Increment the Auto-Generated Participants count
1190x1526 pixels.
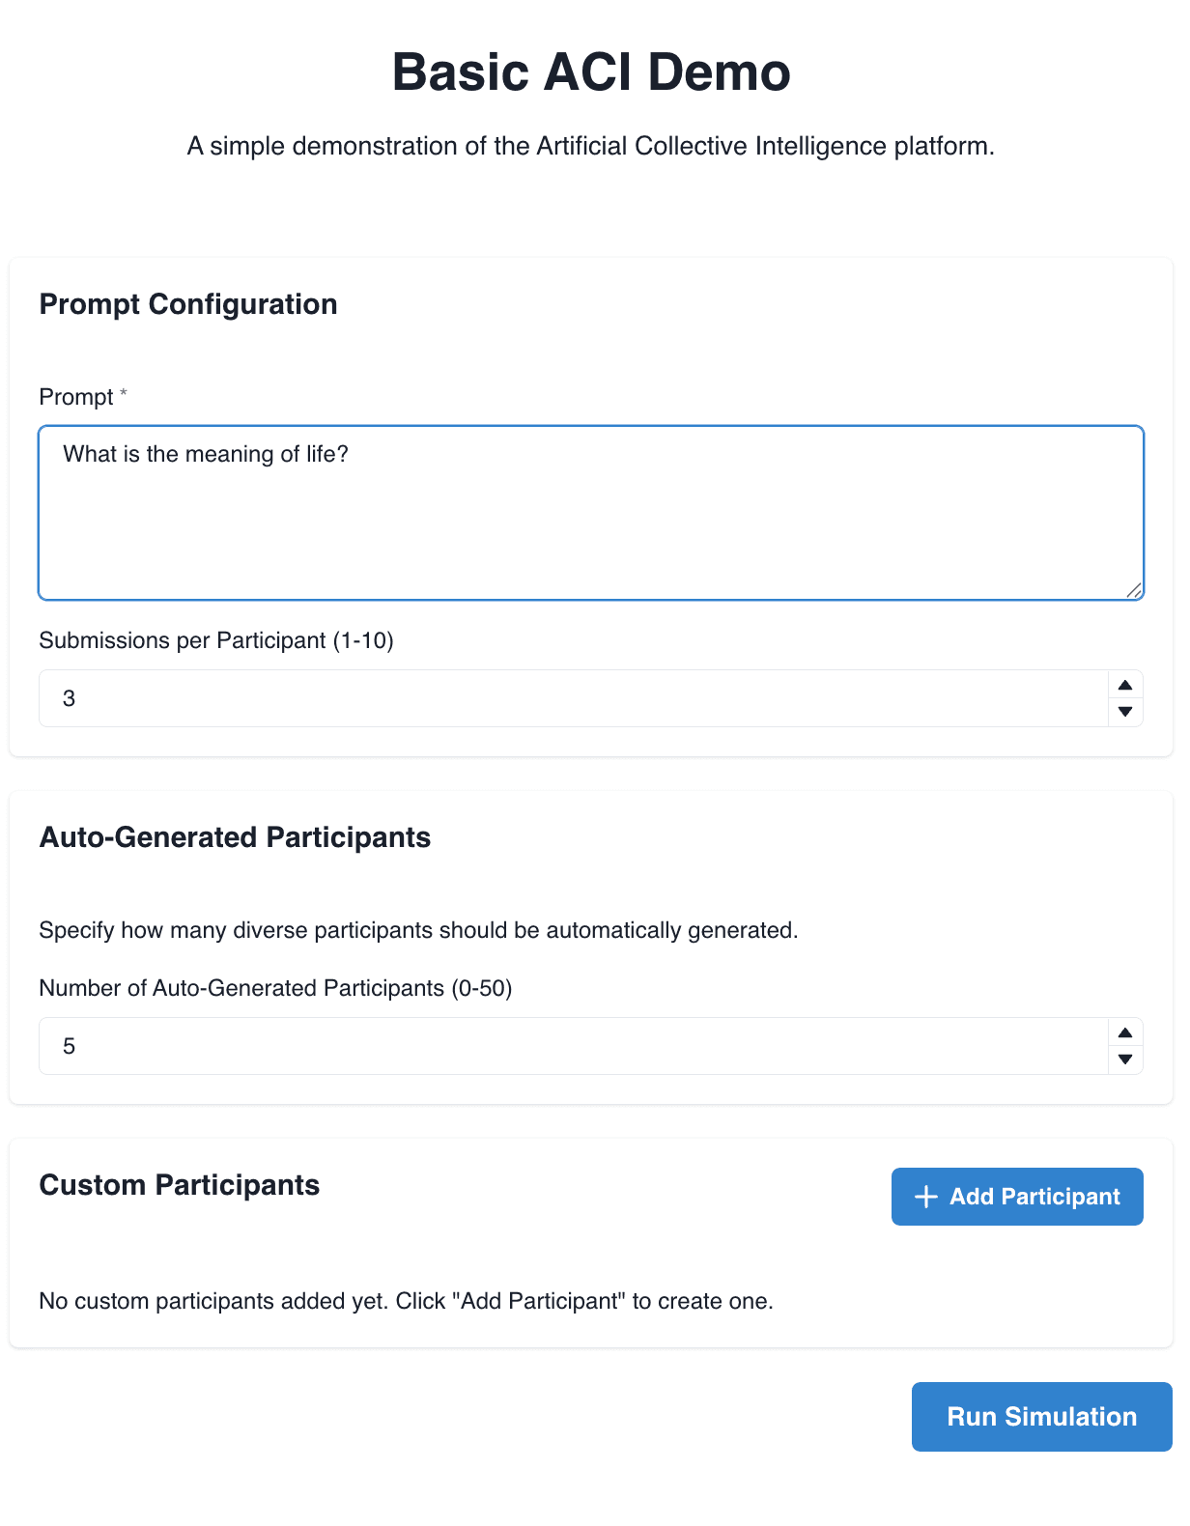point(1125,1032)
